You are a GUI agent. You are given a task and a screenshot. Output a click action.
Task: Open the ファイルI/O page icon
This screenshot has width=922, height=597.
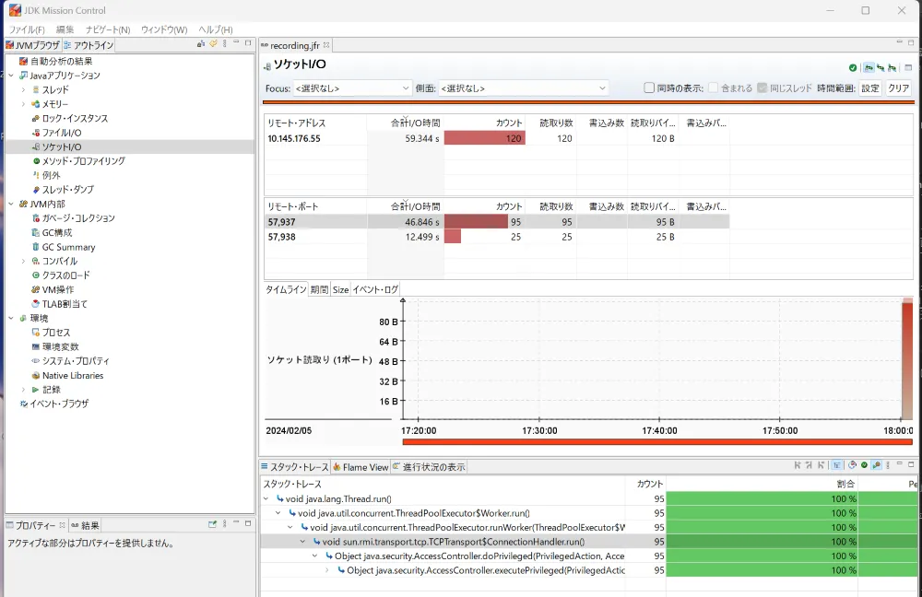[36, 133]
